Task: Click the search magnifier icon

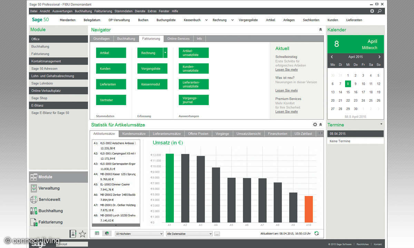Action: [x=379, y=11]
